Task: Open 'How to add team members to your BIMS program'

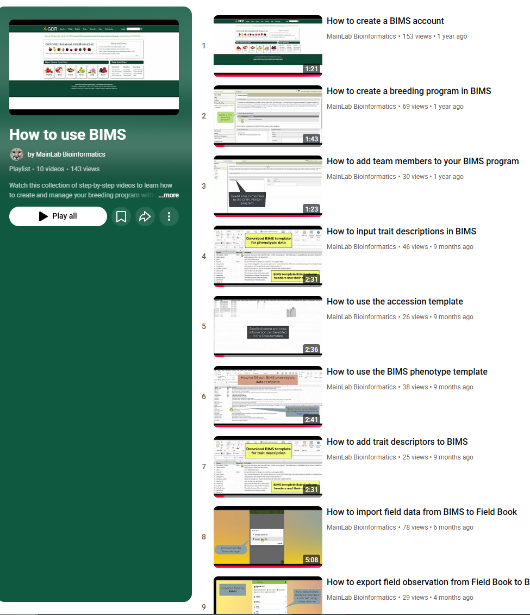Action: 422,161
